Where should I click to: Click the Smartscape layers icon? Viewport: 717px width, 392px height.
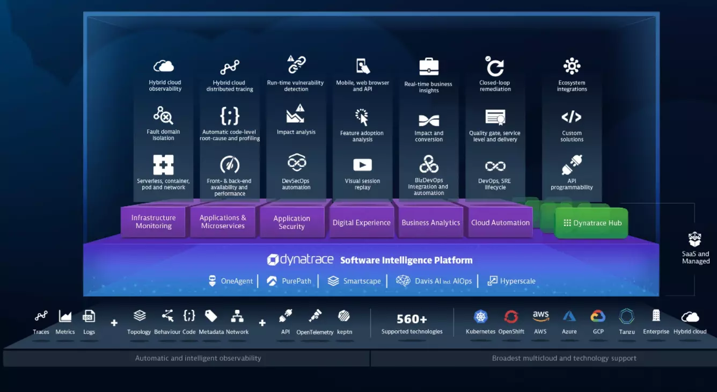click(333, 281)
